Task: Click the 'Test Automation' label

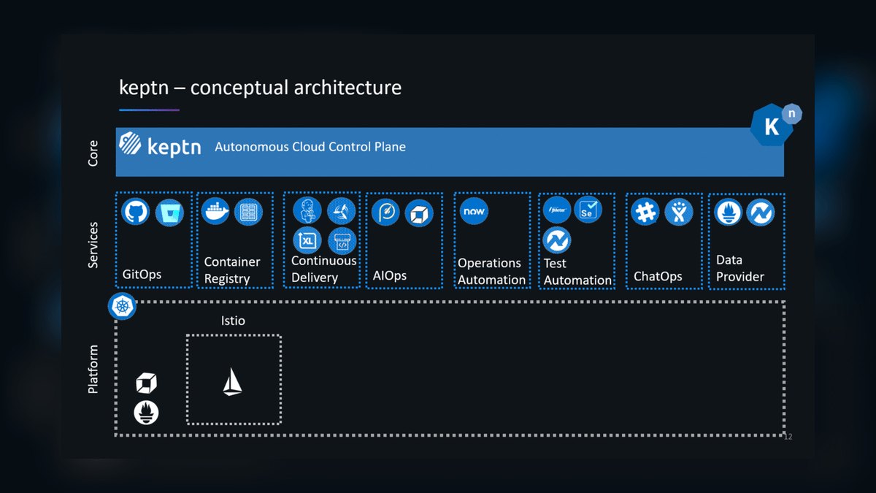Action: [x=577, y=272]
